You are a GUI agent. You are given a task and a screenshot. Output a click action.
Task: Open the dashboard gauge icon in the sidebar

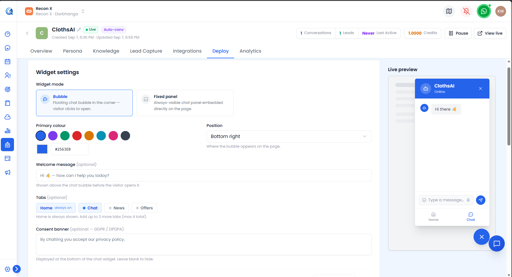click(x=8, y=34)
